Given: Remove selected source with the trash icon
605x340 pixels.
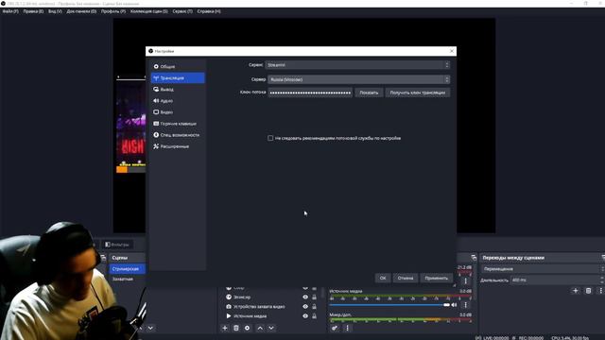Looking at the screenshot, I should [236, 328].
